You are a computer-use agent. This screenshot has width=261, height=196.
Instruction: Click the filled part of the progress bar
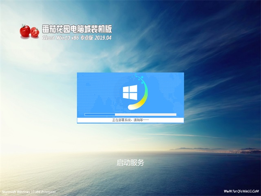tap(100, 114)
